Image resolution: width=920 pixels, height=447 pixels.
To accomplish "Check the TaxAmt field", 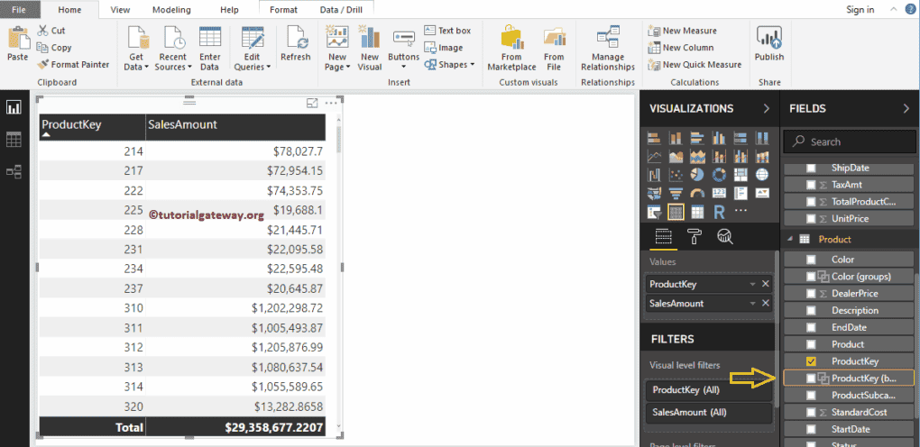I will tap(811, 185).
